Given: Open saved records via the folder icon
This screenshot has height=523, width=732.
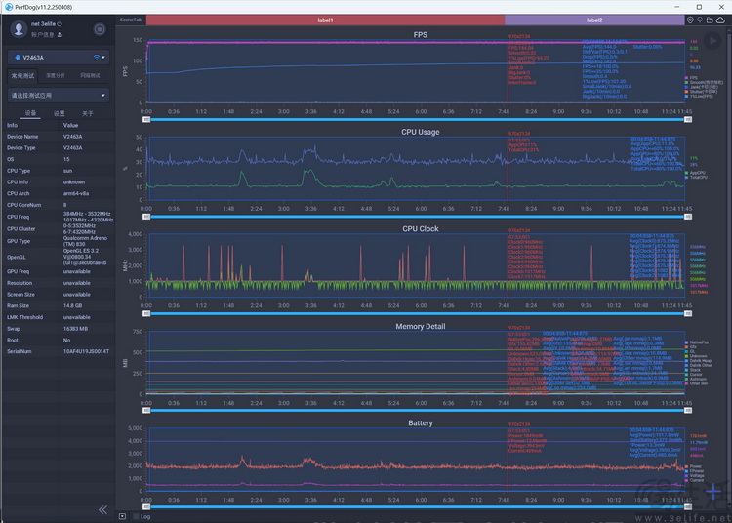Looking at the screenshot, I should tap(710, 20).
